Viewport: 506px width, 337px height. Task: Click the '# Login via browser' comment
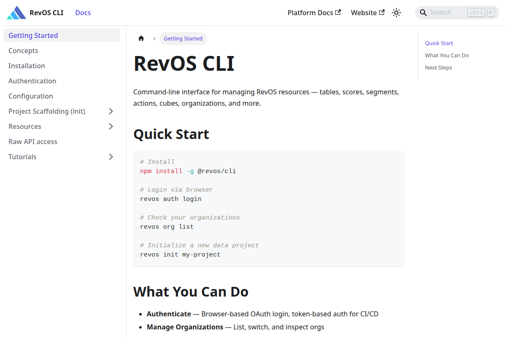(x=177, y=190)
